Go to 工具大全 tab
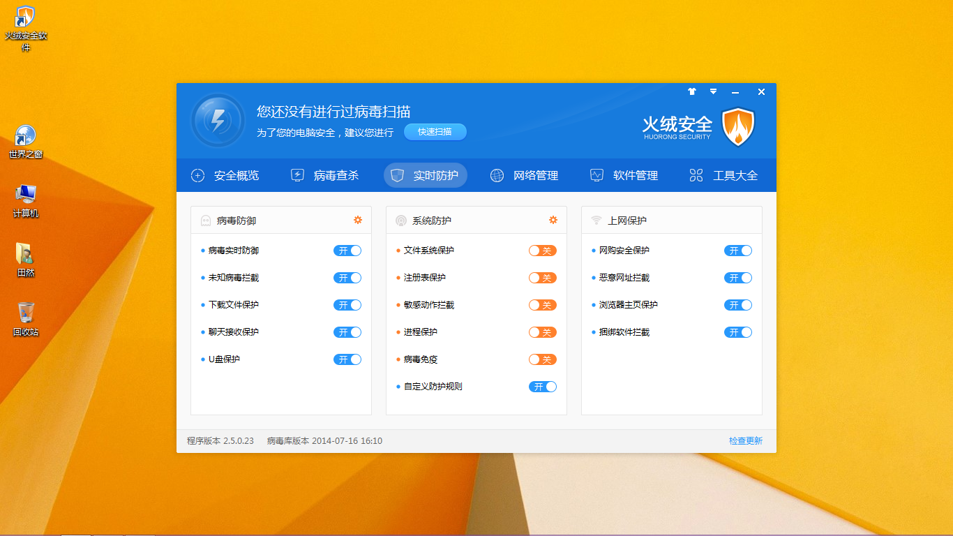This screenshot has height=536, width=953. tap(723, 176)
